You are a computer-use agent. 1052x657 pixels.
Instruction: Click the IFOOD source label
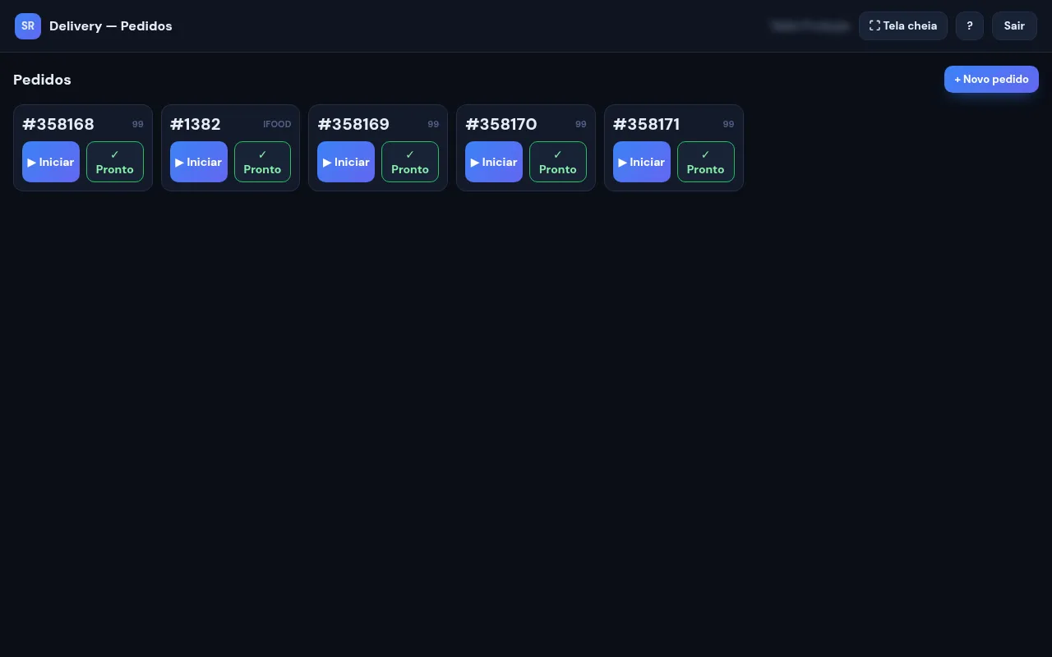[x=277, y=125]
